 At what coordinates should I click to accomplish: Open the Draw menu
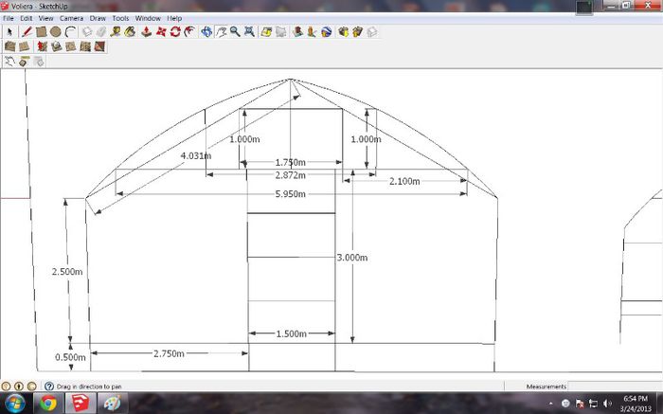coord(98,18)
